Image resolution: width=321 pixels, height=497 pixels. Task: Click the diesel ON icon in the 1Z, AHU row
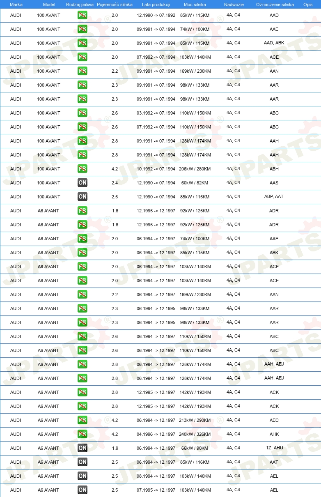pyautogui.click(x=83, y=448)
